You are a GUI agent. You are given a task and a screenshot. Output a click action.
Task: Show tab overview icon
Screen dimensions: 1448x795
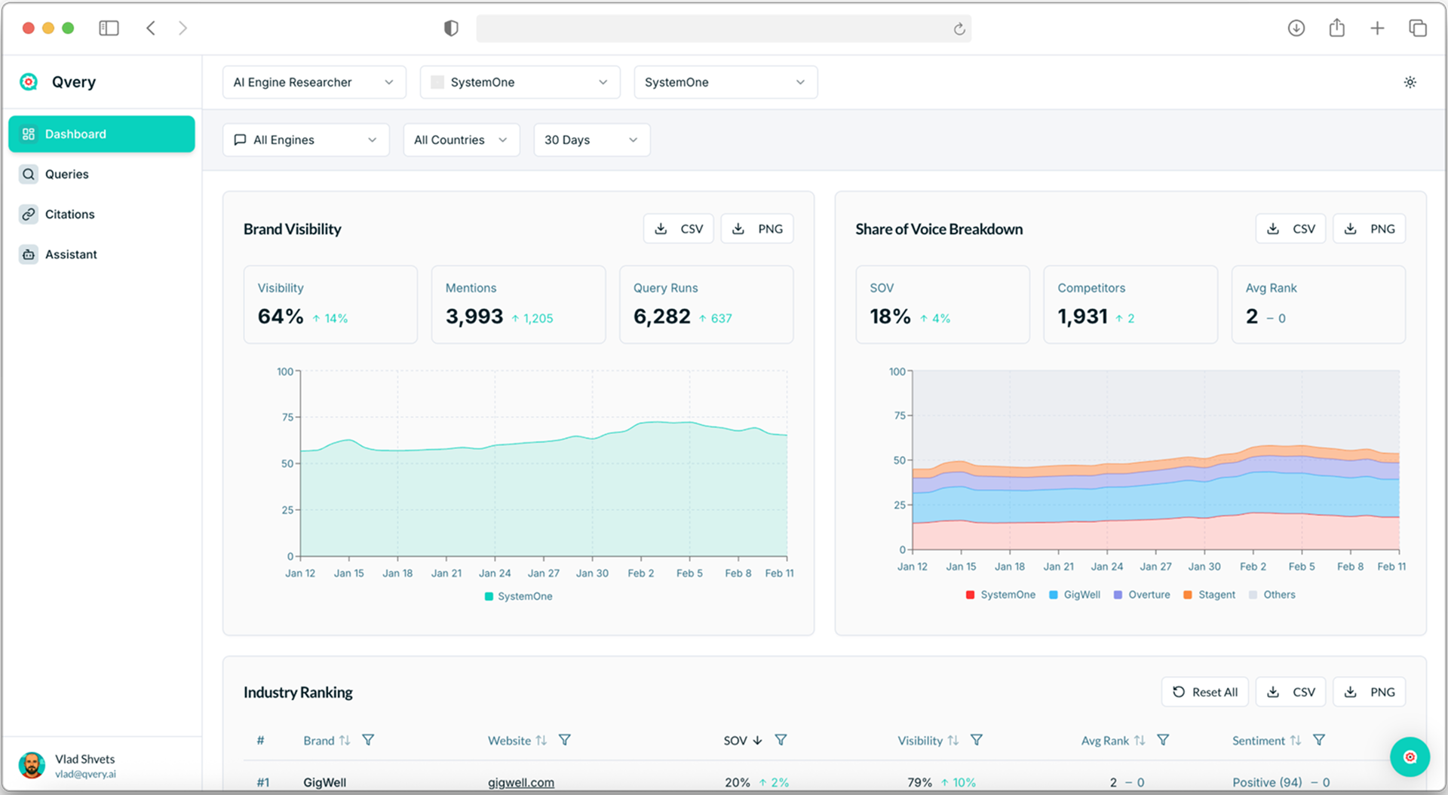tap(1418, 29)
